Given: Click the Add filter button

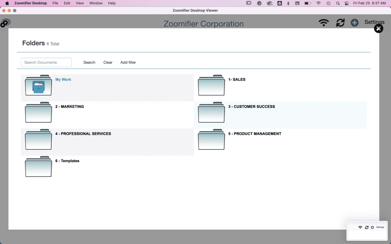Looking at the screenshot, I should pyautogui.click(x=128, y=63).
